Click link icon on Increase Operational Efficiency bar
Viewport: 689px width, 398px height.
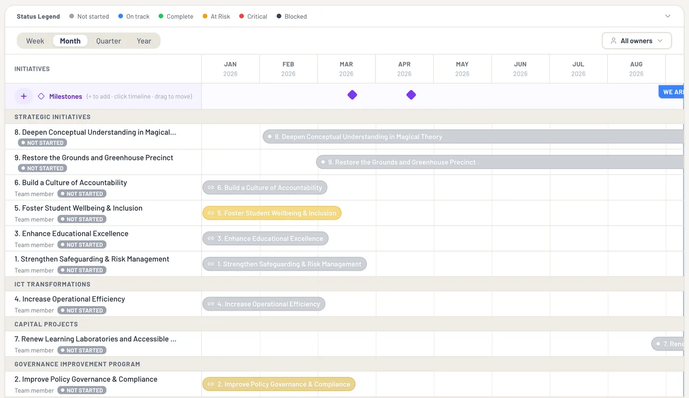tap(211, 304)
